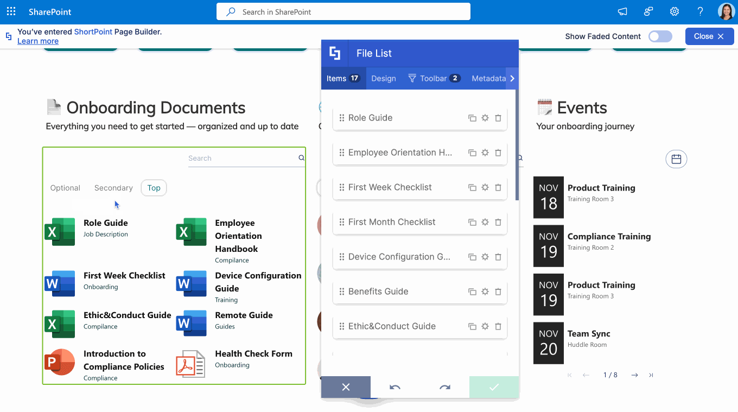This screenshot has width=738, height=412.
Task: Go to next events page
Action: click(634, 375)
